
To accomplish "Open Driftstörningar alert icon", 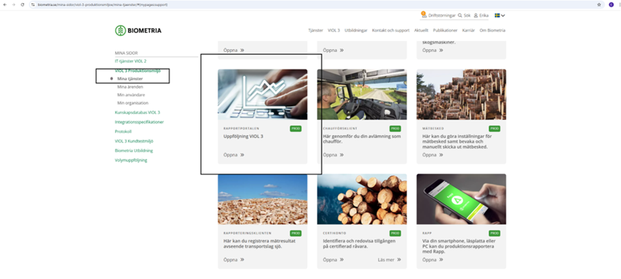I will pyautogui.click(x=424, y=14).
